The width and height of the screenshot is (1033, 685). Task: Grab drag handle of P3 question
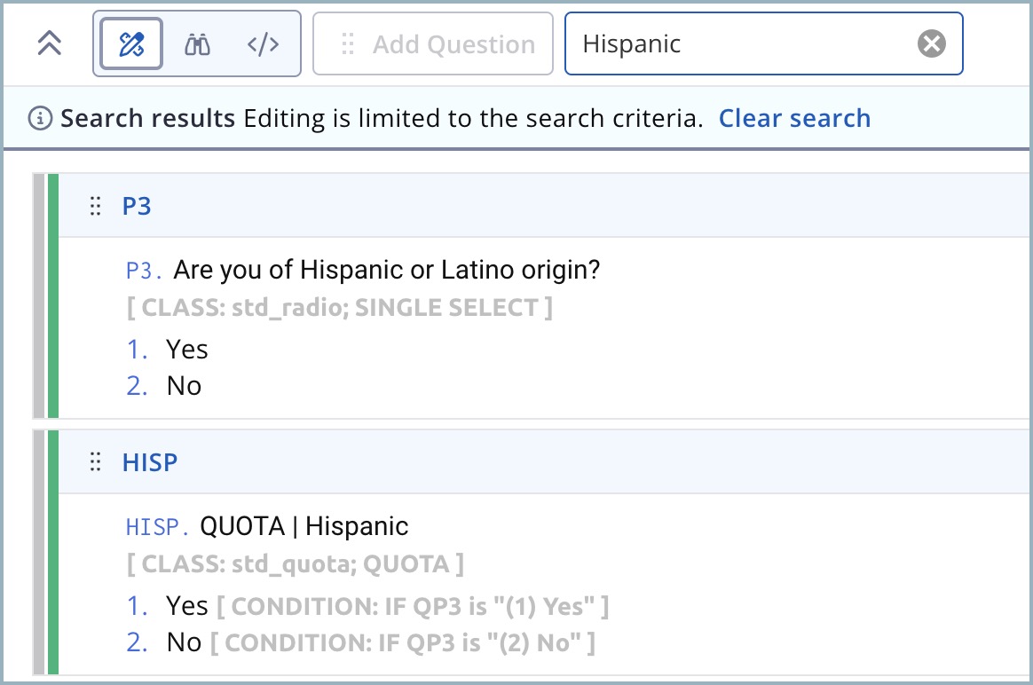pos(96,206)
